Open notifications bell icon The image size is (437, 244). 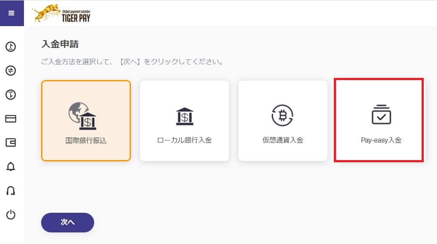(11, 167)
